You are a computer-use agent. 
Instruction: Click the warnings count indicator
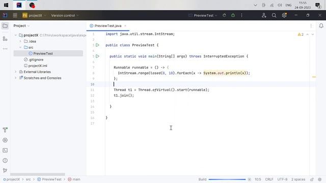(301, 35)
